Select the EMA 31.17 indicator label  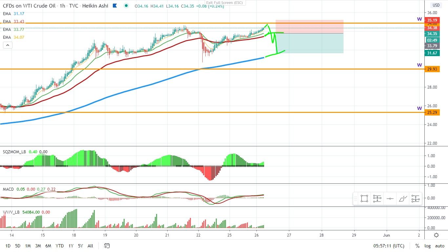[13, 14]
